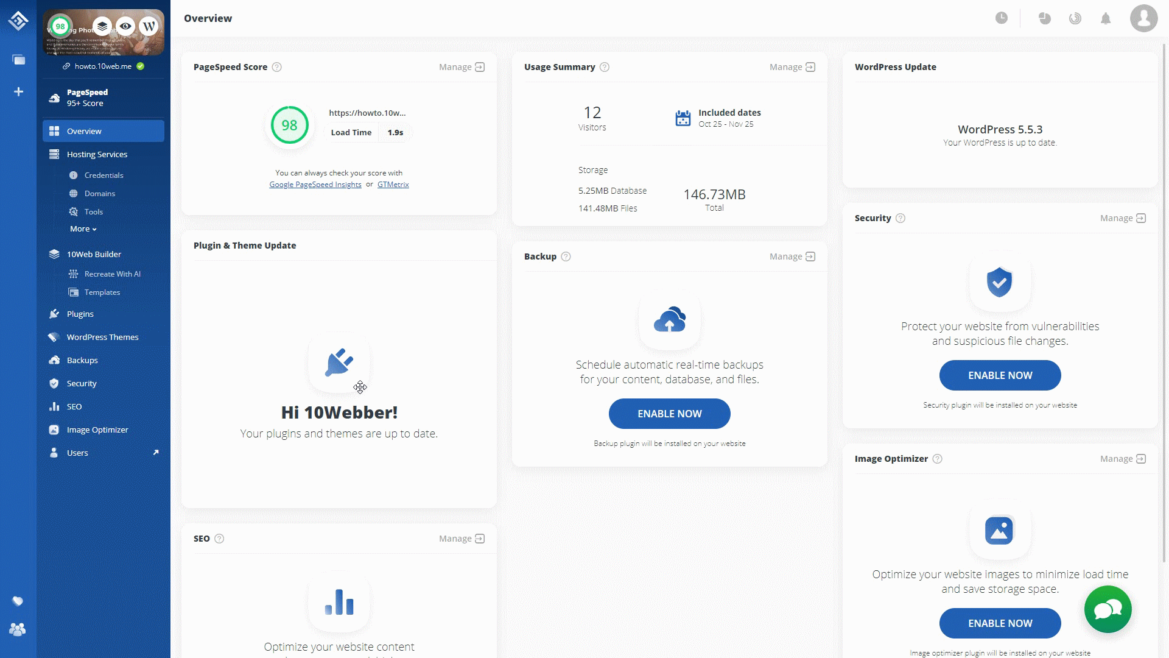
Task: Click Manage link in Security card
Action: (1123, 218)
